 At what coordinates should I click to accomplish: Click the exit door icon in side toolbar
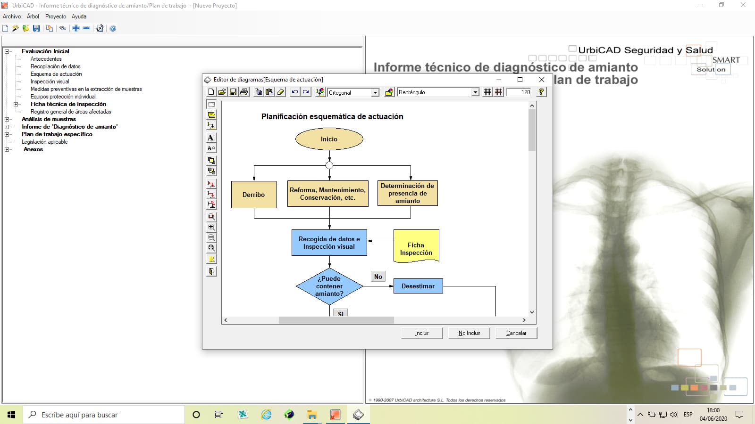[211, 271]
